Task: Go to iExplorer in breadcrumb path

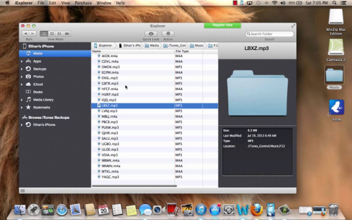Action: tap(103, 46)
